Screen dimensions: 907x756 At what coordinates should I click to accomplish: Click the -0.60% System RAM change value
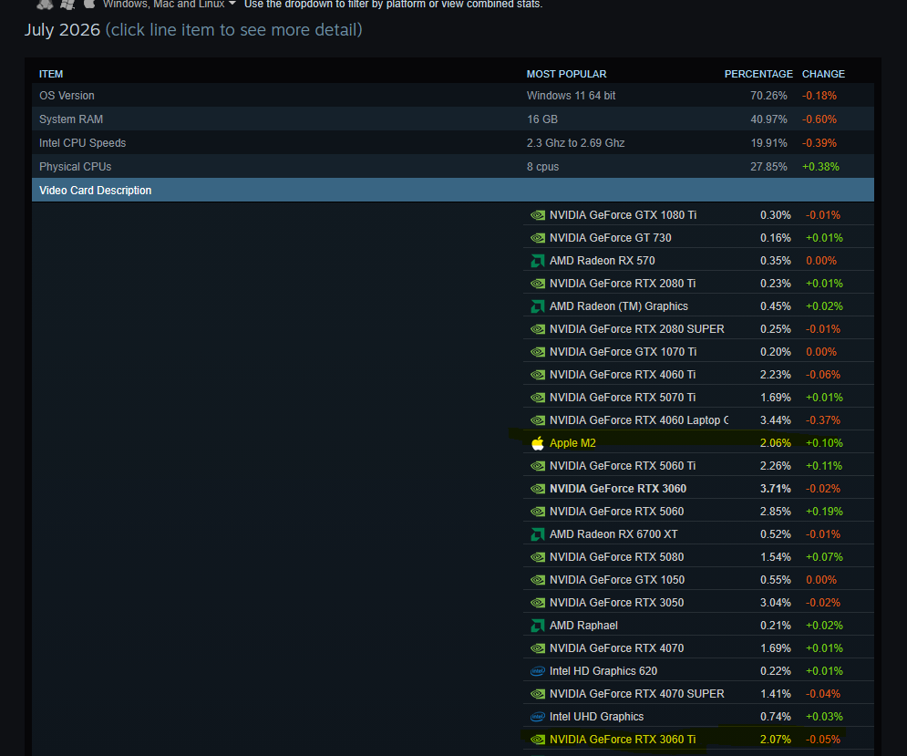[x=819, y=119]
